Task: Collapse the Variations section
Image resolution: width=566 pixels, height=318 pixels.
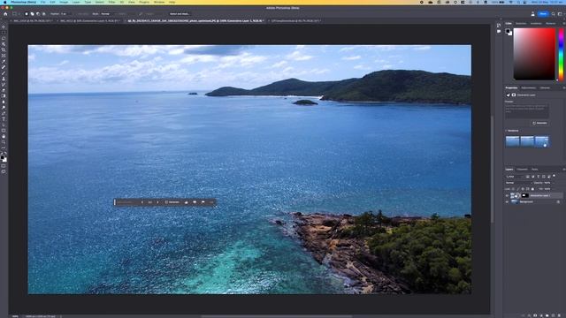Action: click(x=507, y=131)
